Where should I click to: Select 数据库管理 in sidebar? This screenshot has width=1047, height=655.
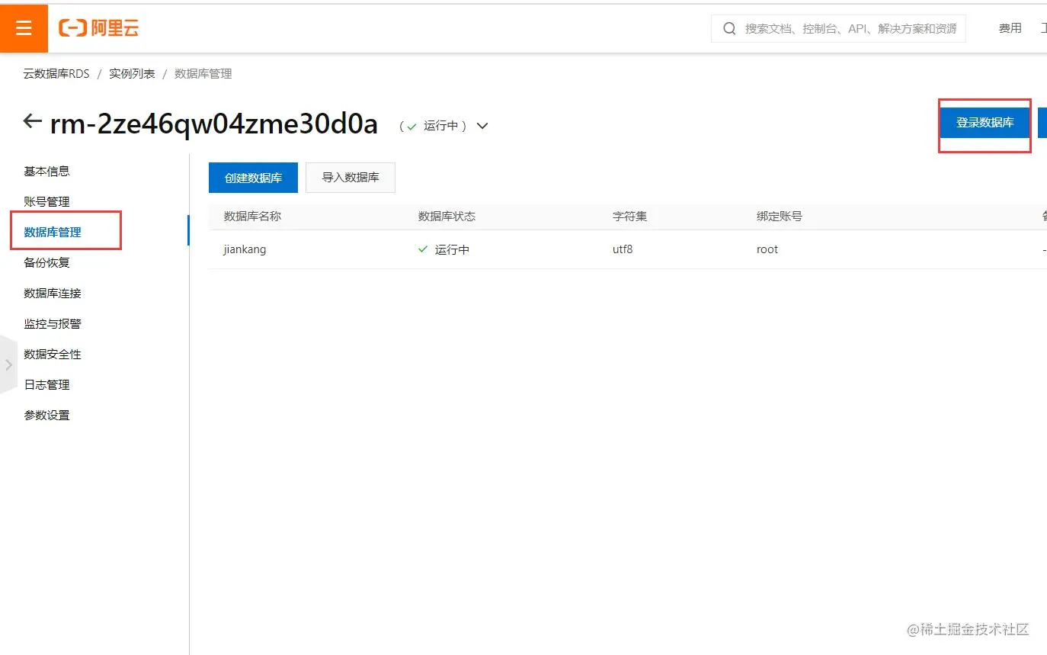click(x=53, y=233)
